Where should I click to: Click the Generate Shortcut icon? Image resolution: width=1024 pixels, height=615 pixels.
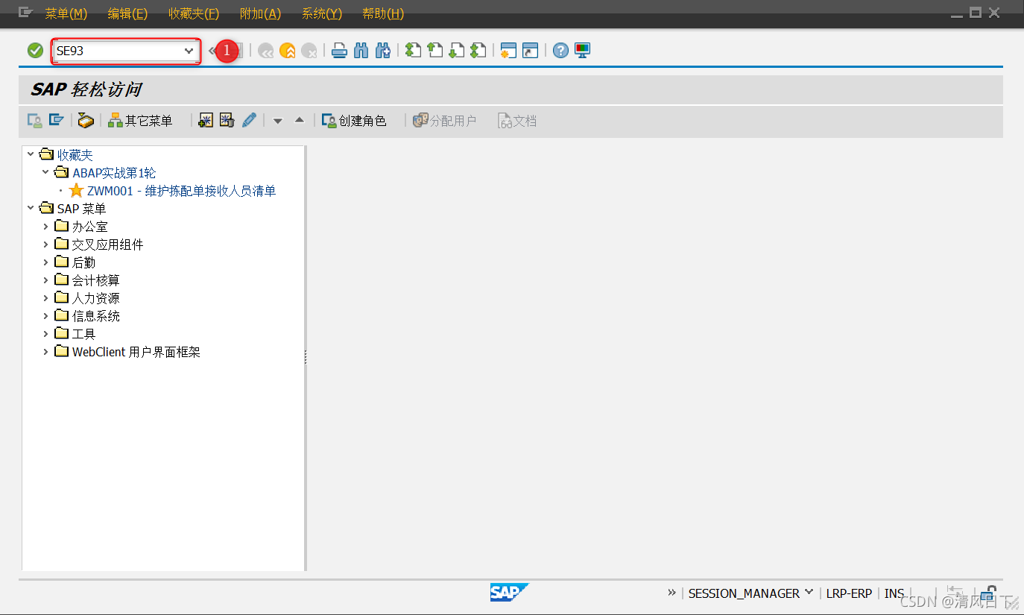pyautogui.click(x=530, y=51)
